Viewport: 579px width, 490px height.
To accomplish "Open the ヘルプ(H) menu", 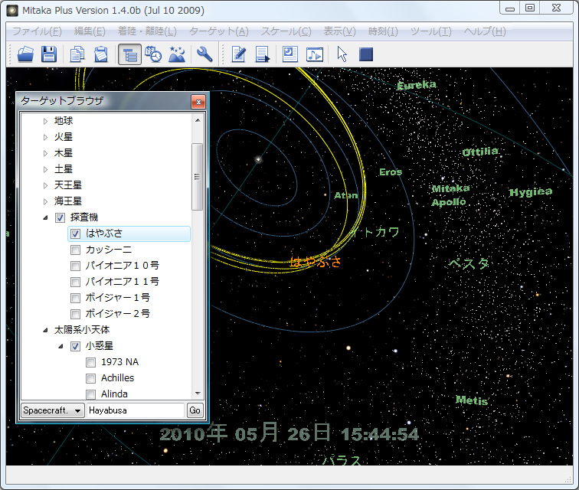I will pyautogui.click(x=485, y=31).
